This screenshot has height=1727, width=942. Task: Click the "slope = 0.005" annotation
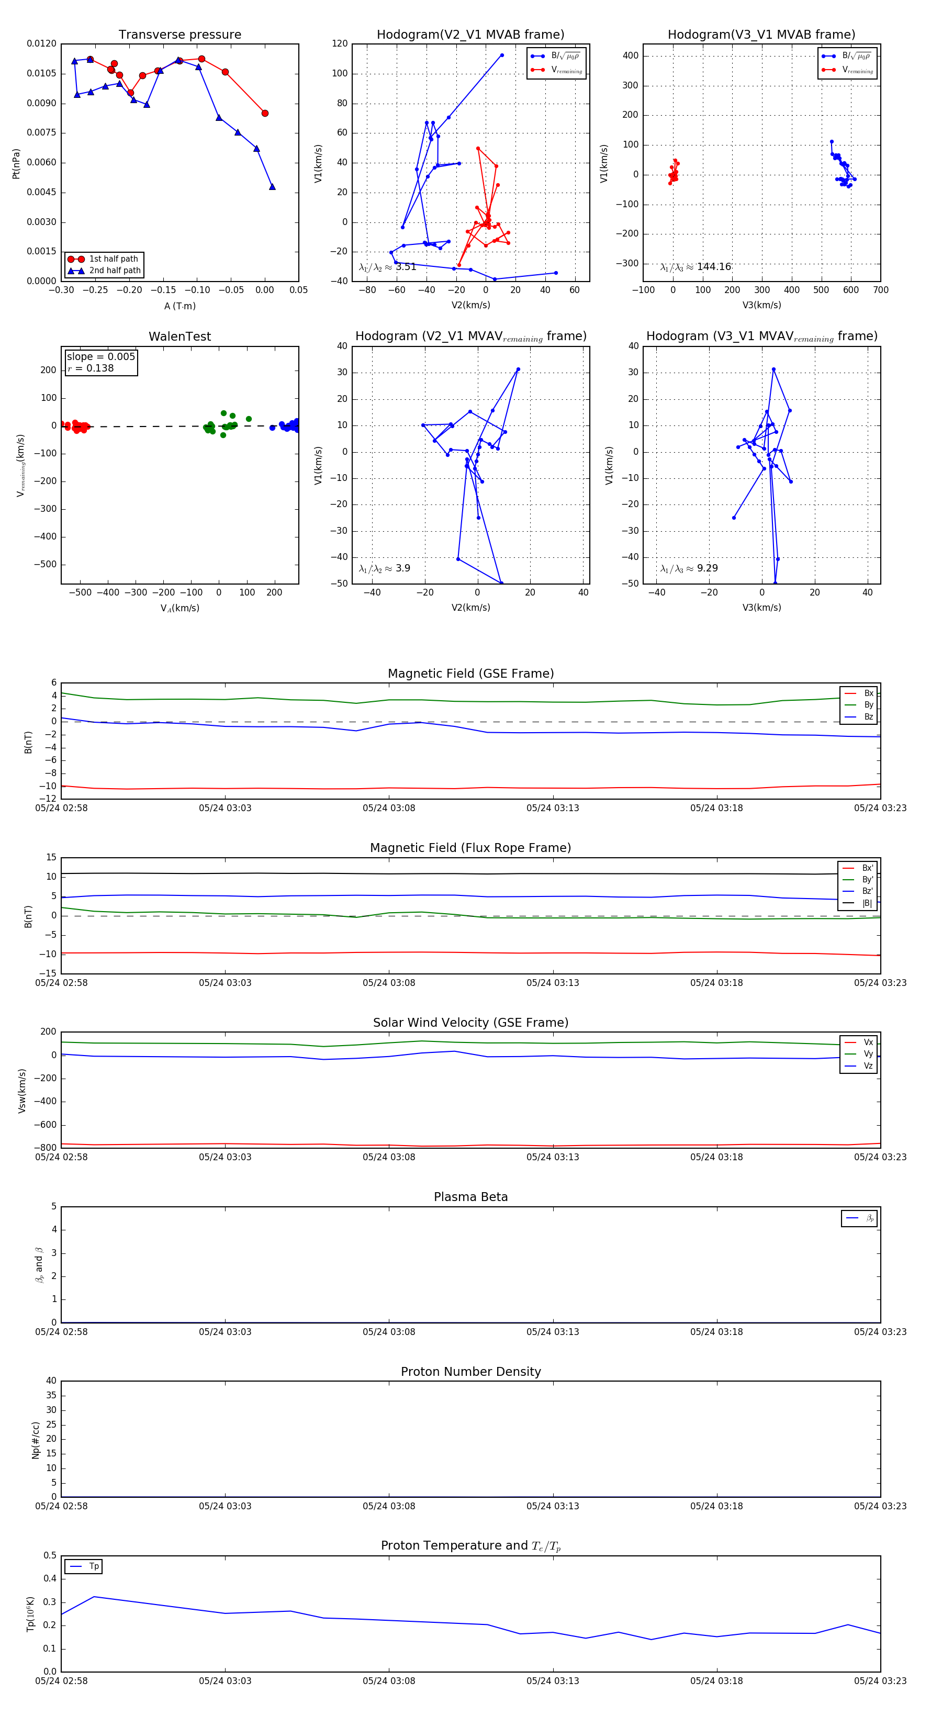pos(100,357)
